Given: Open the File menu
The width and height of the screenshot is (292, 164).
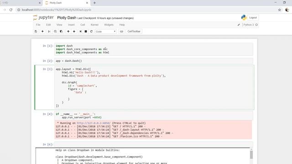Looking at the screenshot, I should tap(38, 25).
